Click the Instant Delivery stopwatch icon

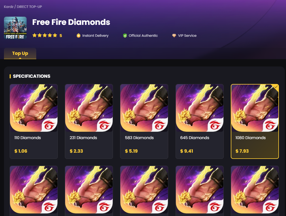point(78,36)
